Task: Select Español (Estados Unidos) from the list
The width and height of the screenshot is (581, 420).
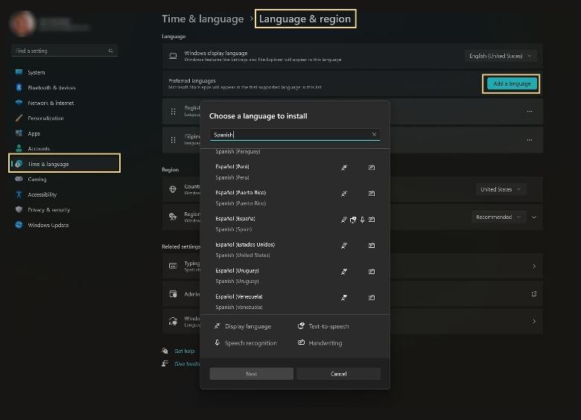Action: pos(294,249)
